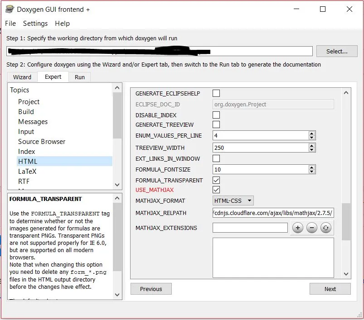Select Index topic
364x320 pixels.
(26, 152)
